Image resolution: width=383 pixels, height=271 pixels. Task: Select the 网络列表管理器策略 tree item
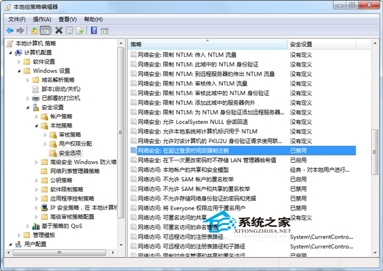point(75,171)
